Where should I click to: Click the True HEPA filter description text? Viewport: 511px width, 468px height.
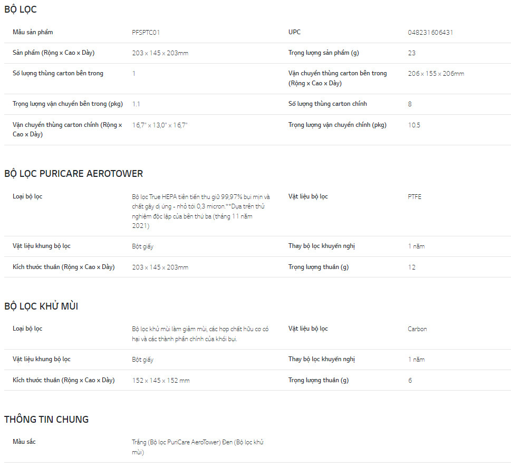pyautogui.click(x=200, y=211)
